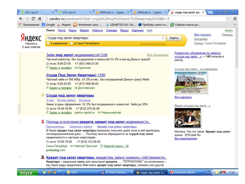Clear the Yandex search field with X

[163, 38]
